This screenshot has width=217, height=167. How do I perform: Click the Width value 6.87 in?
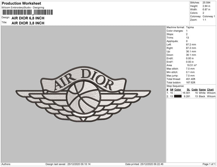tap(207, 9)
